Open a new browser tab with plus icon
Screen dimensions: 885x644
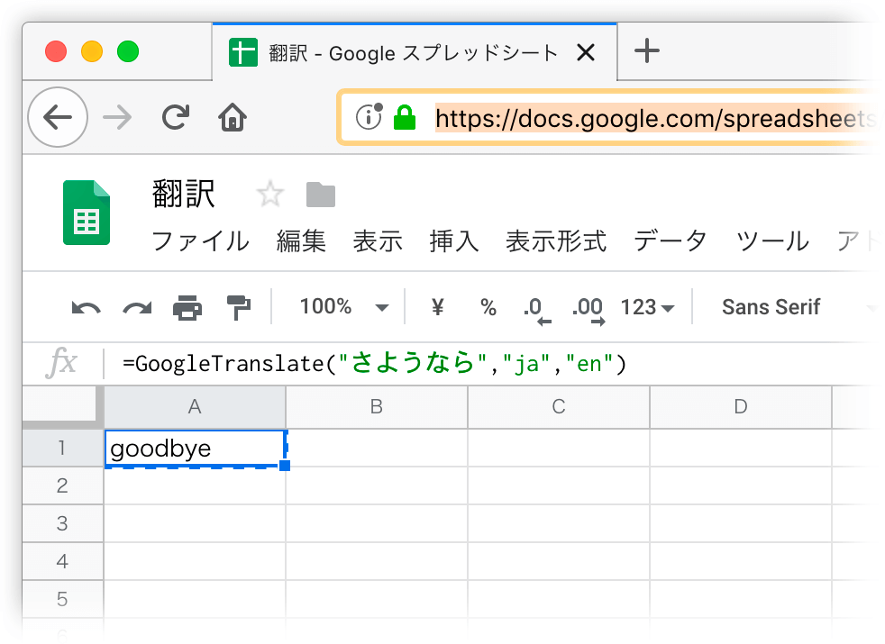coord(647,51)
